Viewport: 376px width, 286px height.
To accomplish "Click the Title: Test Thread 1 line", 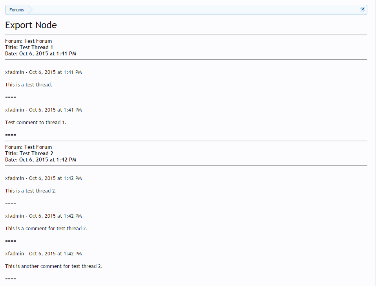I will tap(29, 47).
